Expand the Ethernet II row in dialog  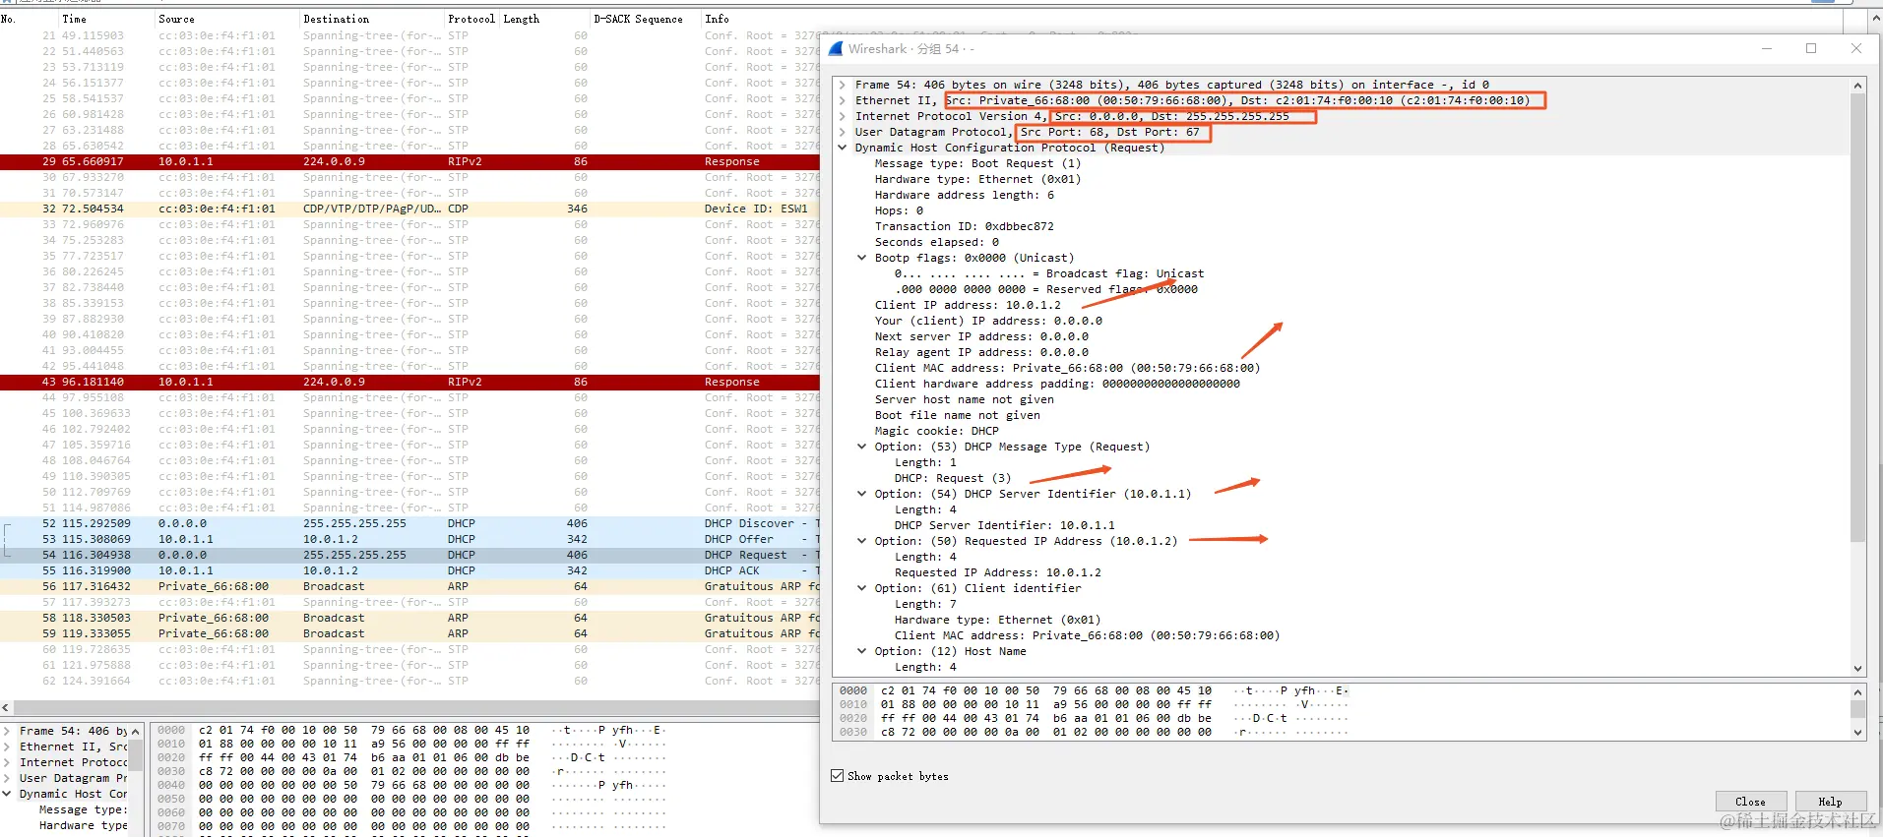click(843, 100)
